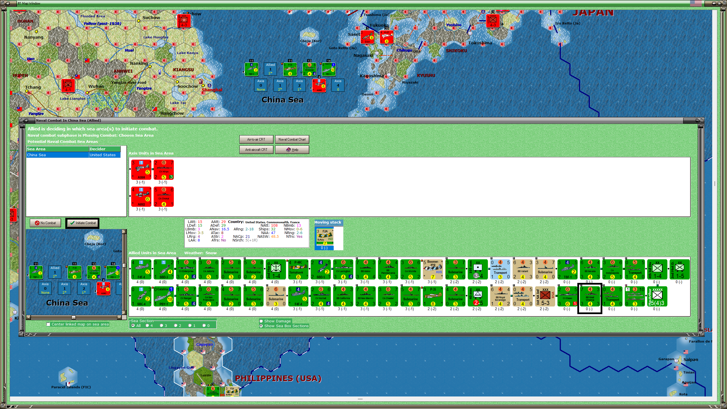
Task: Select the BB West Virginia battleship
Action: pos(590,296)
